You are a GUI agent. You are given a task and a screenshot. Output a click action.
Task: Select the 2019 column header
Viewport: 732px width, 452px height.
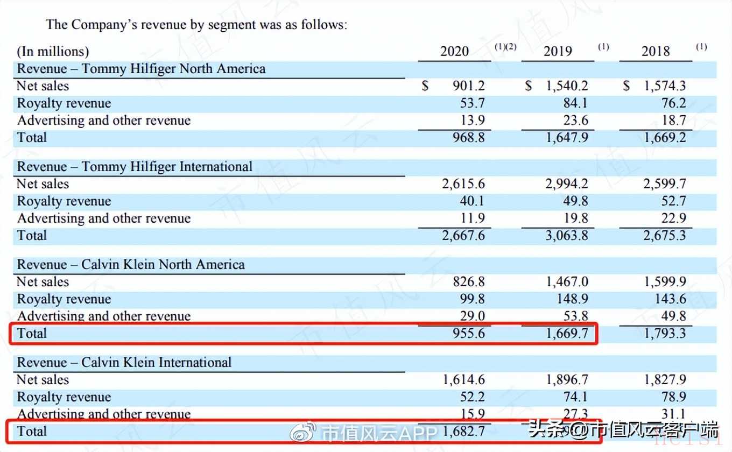pos(557,52)
